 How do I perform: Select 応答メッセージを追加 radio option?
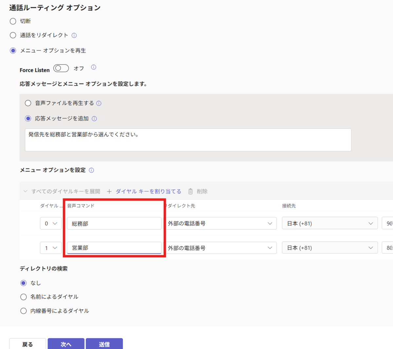pos(28,118)
